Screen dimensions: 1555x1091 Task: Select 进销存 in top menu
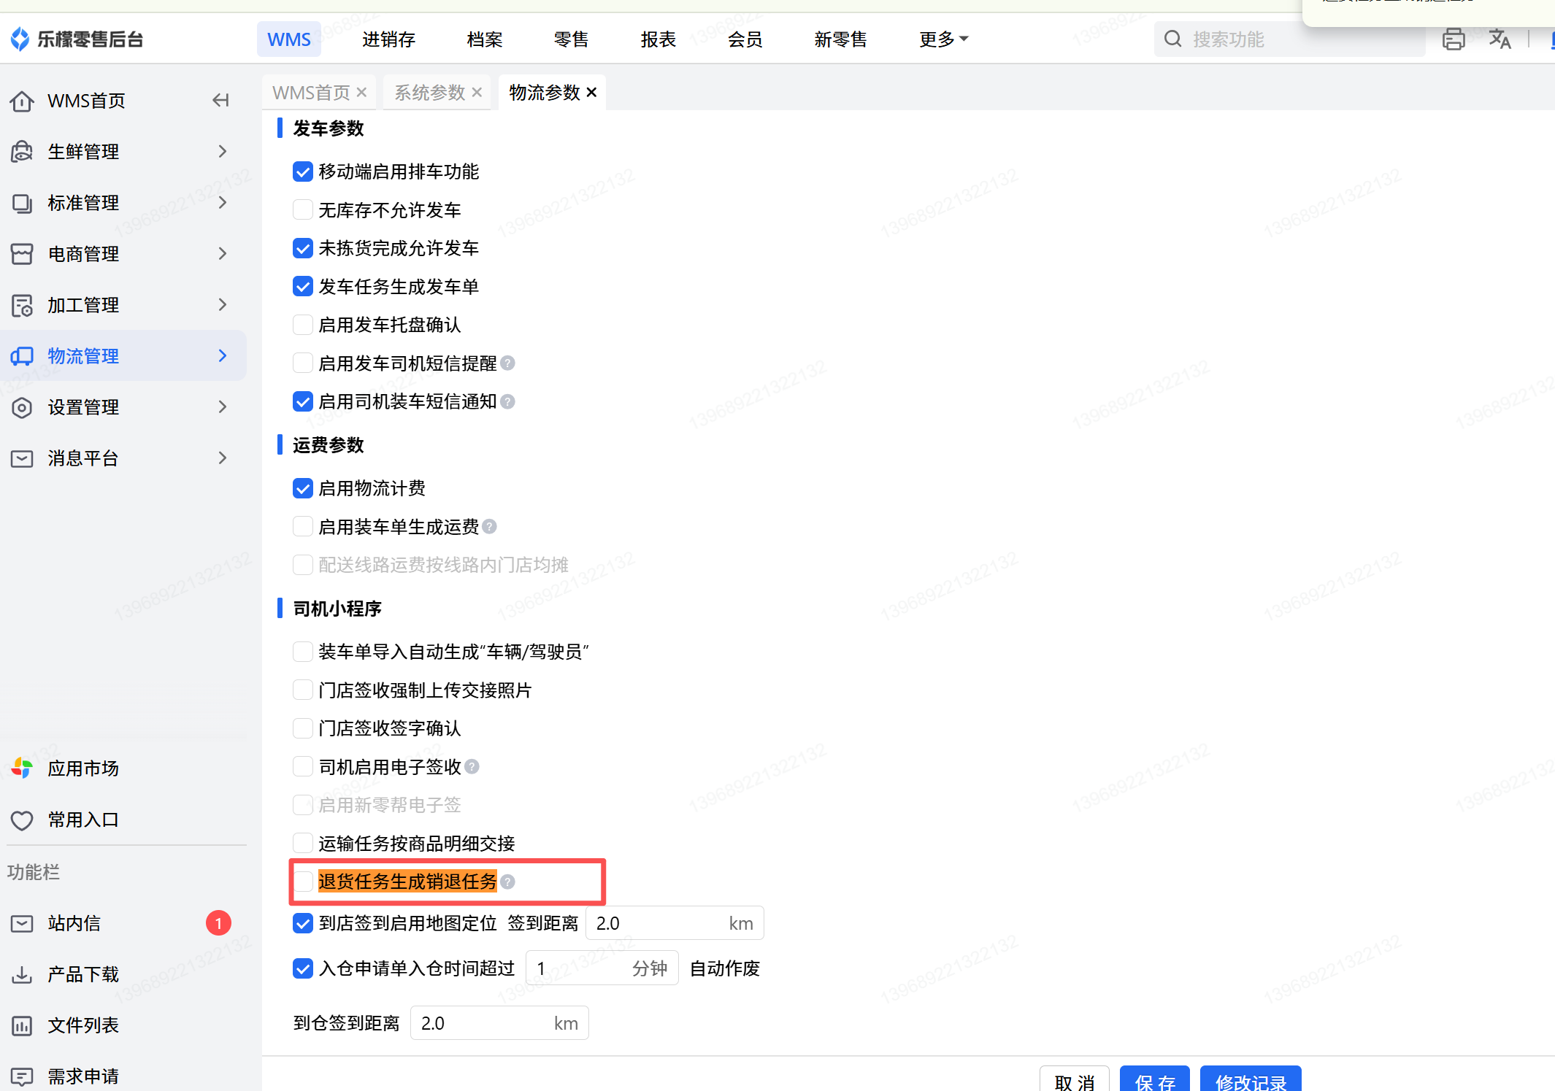[388, 39]
